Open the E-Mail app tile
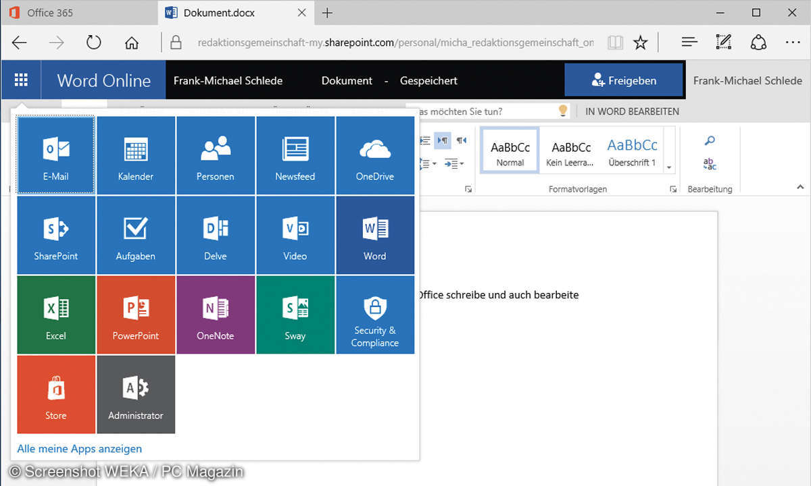 [56, 155]
